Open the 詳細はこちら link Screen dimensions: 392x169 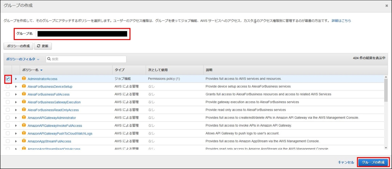click(x=341, y=21)
